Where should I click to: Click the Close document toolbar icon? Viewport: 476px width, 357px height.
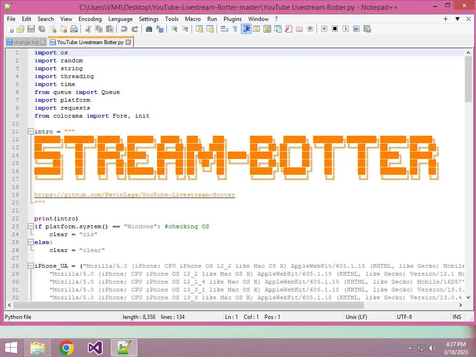point(53,29)
